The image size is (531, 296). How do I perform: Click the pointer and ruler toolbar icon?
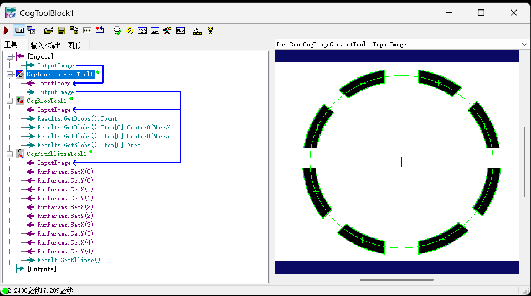pyautogui.click(x=198, y=30)
